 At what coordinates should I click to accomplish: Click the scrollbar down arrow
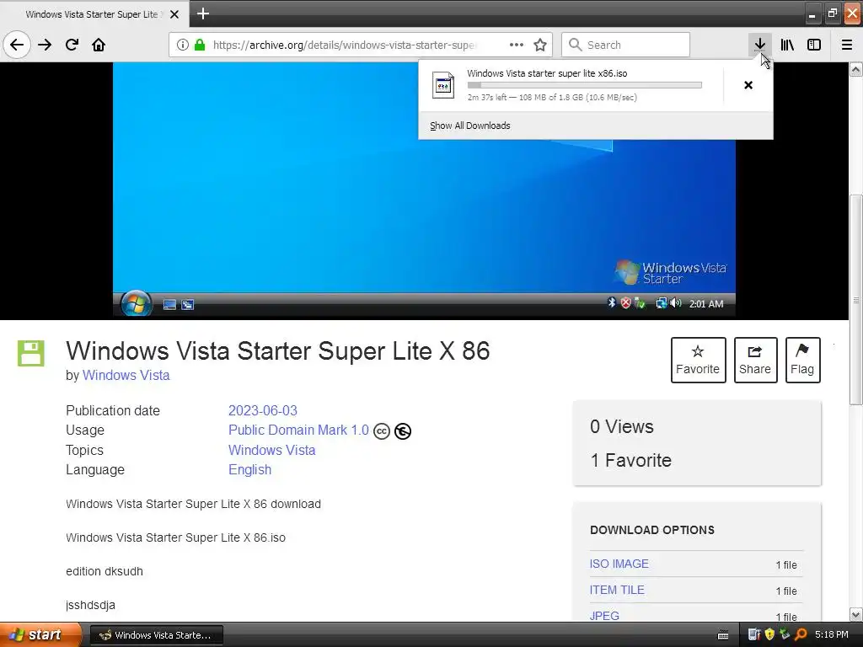pyautogui.click(x=856, y=614)
